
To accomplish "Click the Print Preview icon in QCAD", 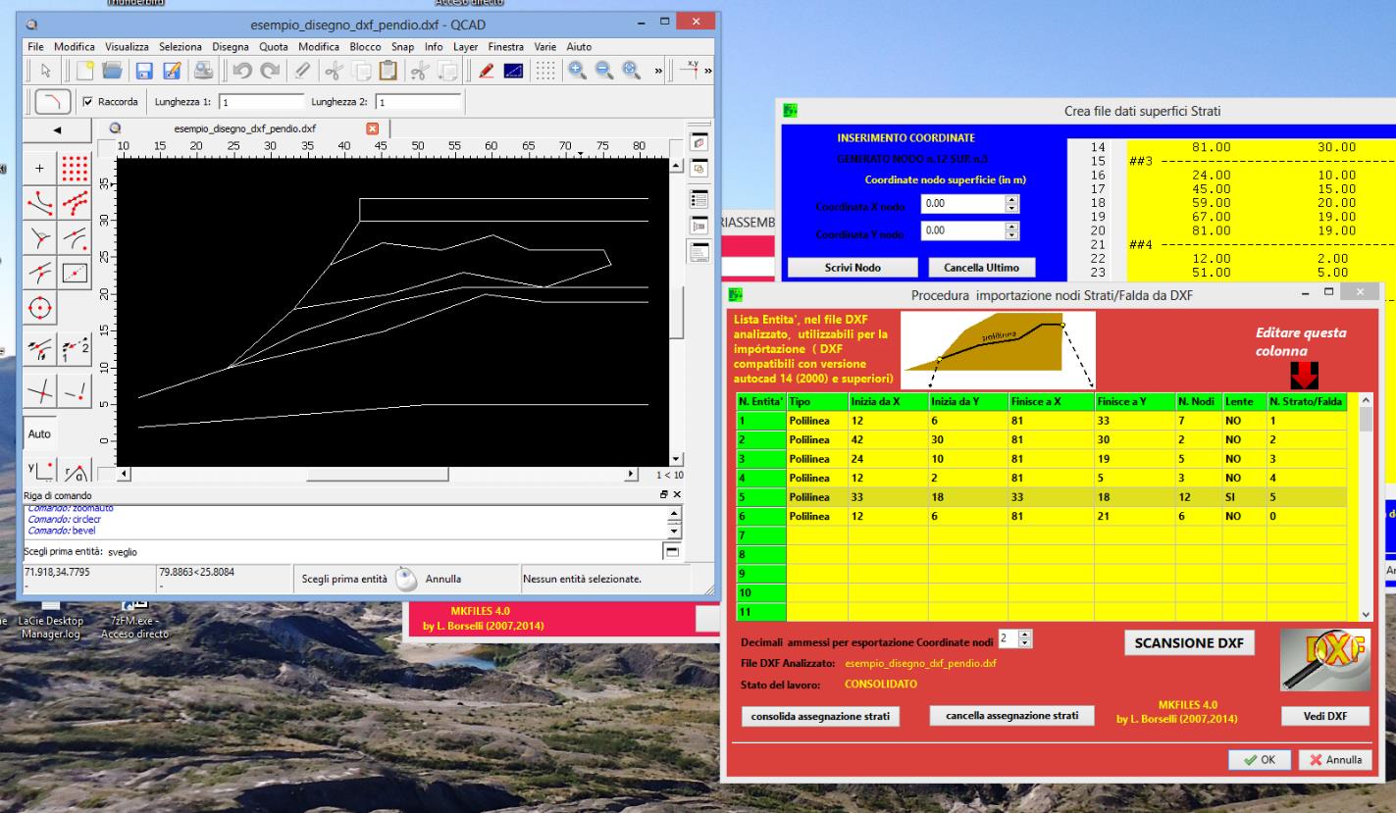I will click(202, 72).
